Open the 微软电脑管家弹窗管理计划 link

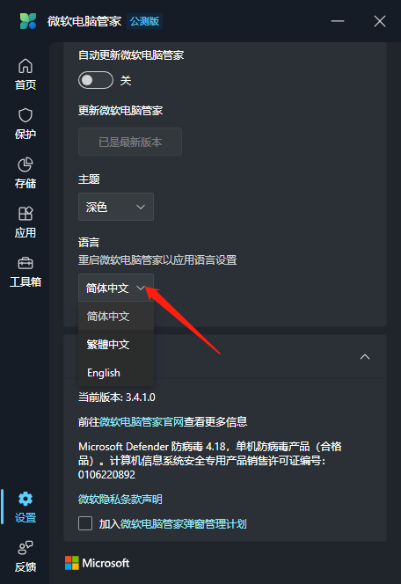coord(183,523)
